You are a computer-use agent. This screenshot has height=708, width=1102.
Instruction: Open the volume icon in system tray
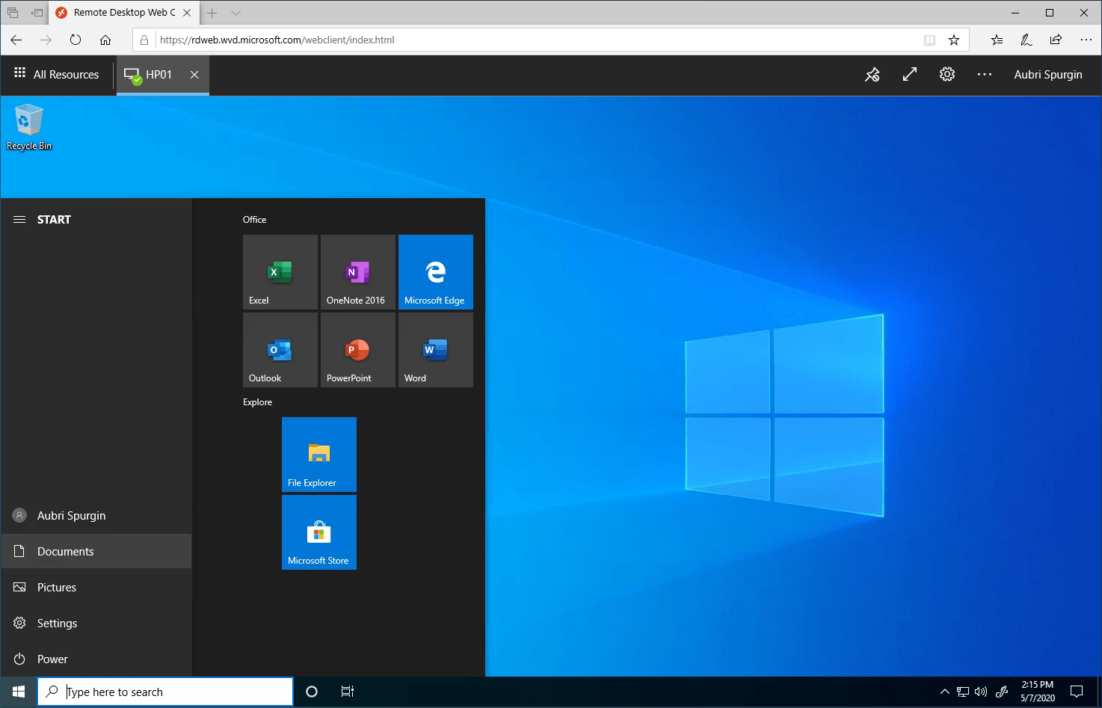[x=981, y=692]
